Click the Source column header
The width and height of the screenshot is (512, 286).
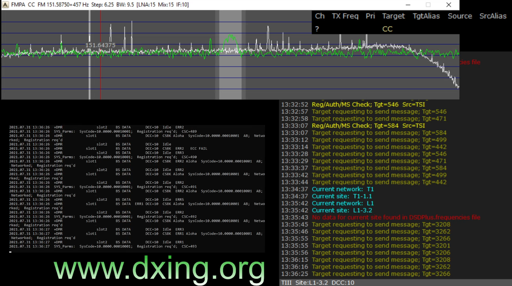point(460,16)
